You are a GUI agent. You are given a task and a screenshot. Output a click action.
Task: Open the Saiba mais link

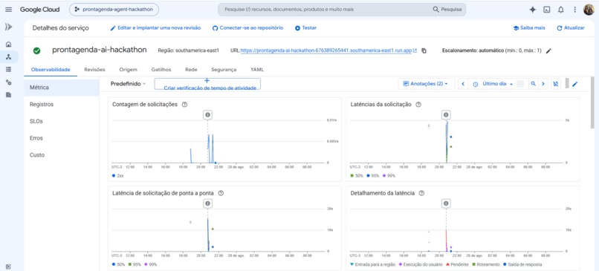[x=529, y=28]
